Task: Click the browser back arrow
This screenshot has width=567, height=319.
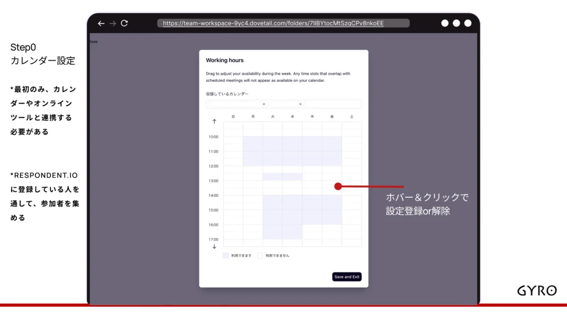Action: (101, 23)
